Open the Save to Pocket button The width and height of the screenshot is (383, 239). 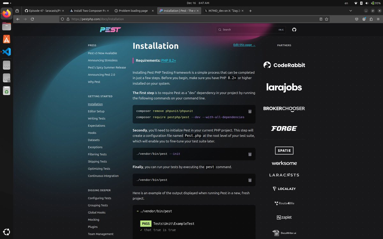coord(357,19)
